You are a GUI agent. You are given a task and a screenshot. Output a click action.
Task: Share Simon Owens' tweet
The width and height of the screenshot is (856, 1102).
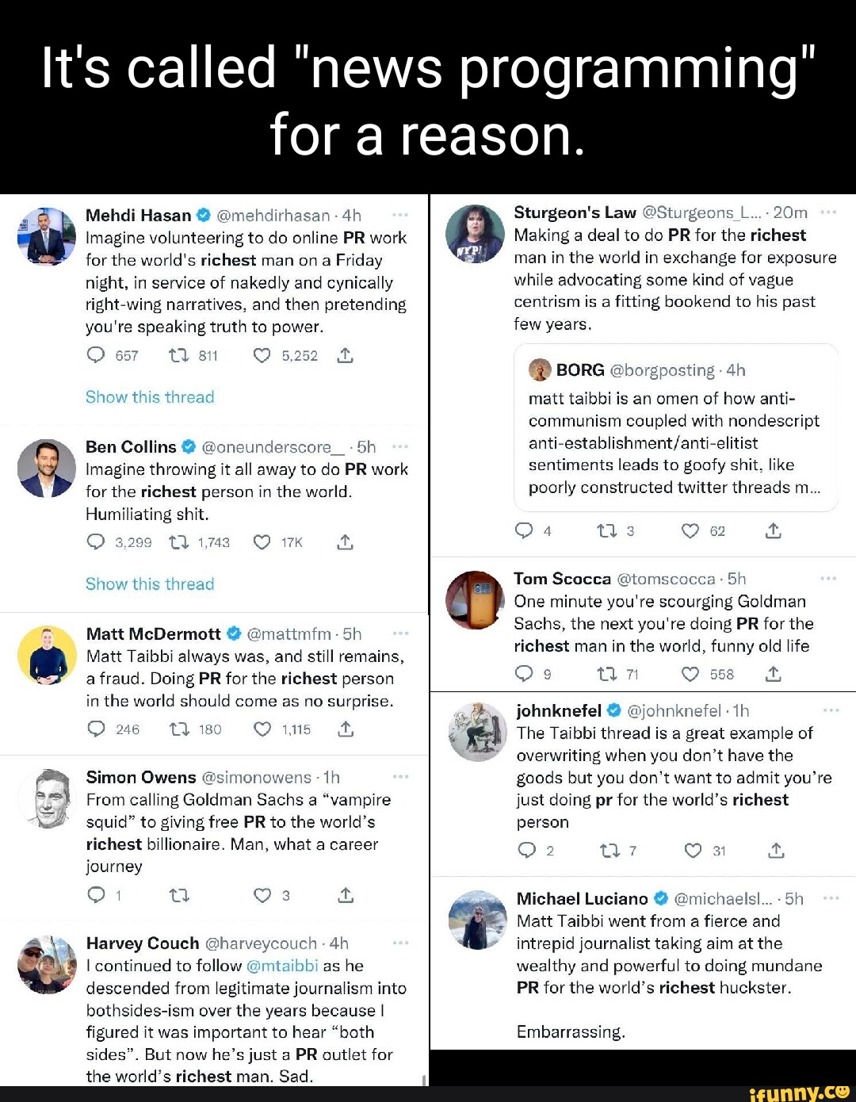point(346,895)
